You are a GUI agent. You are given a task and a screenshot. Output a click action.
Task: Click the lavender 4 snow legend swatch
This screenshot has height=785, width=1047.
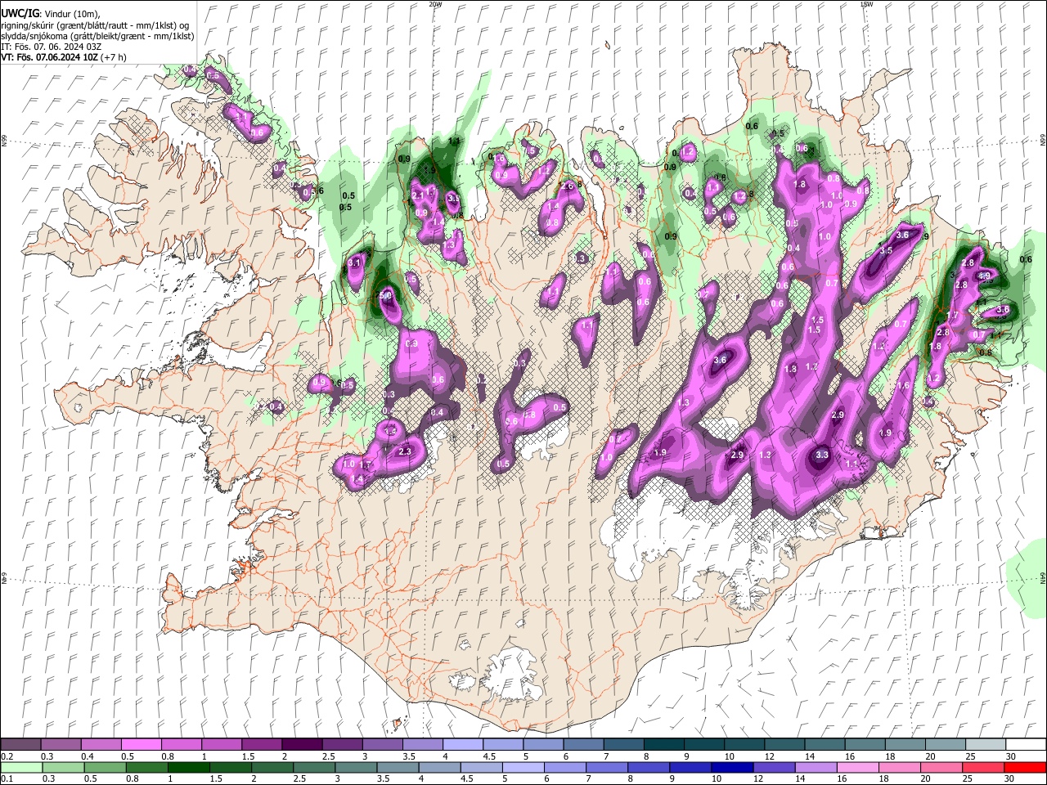pos(461,745)
